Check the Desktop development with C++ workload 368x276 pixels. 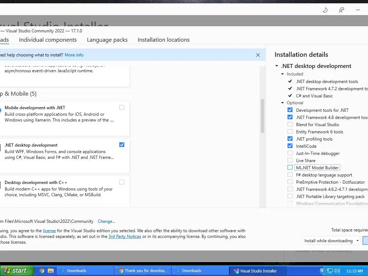pyautogui.click(x=122, y=182)
